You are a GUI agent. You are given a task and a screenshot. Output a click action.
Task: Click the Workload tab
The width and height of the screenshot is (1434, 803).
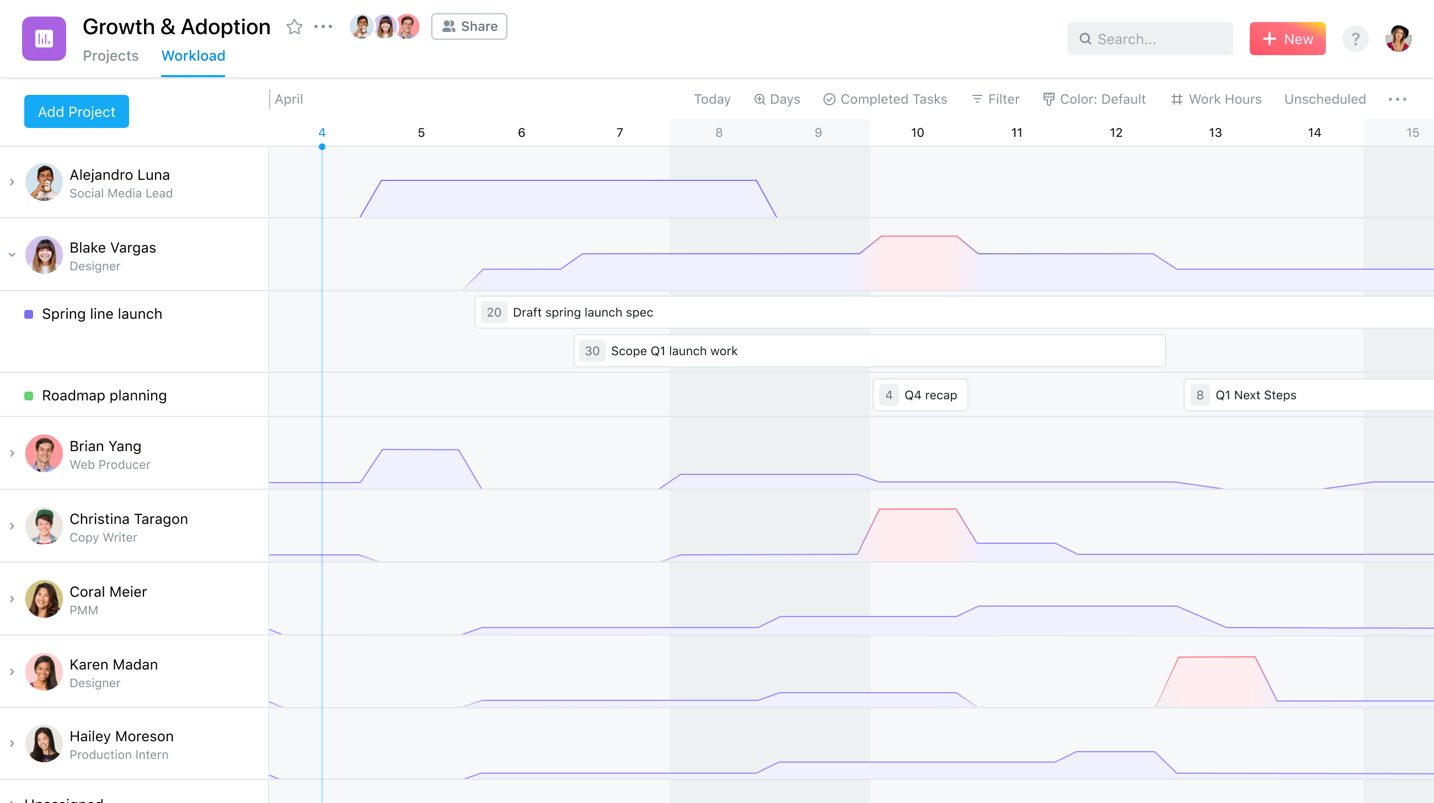(193, 55)
